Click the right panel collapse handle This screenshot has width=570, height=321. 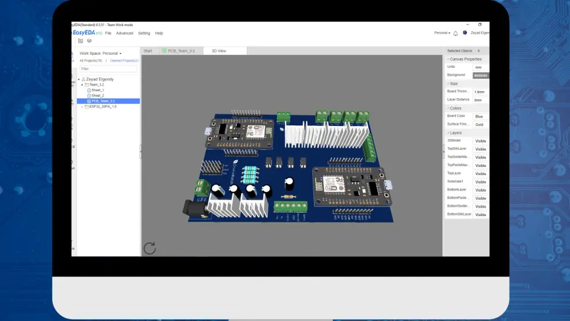[443, 152]
